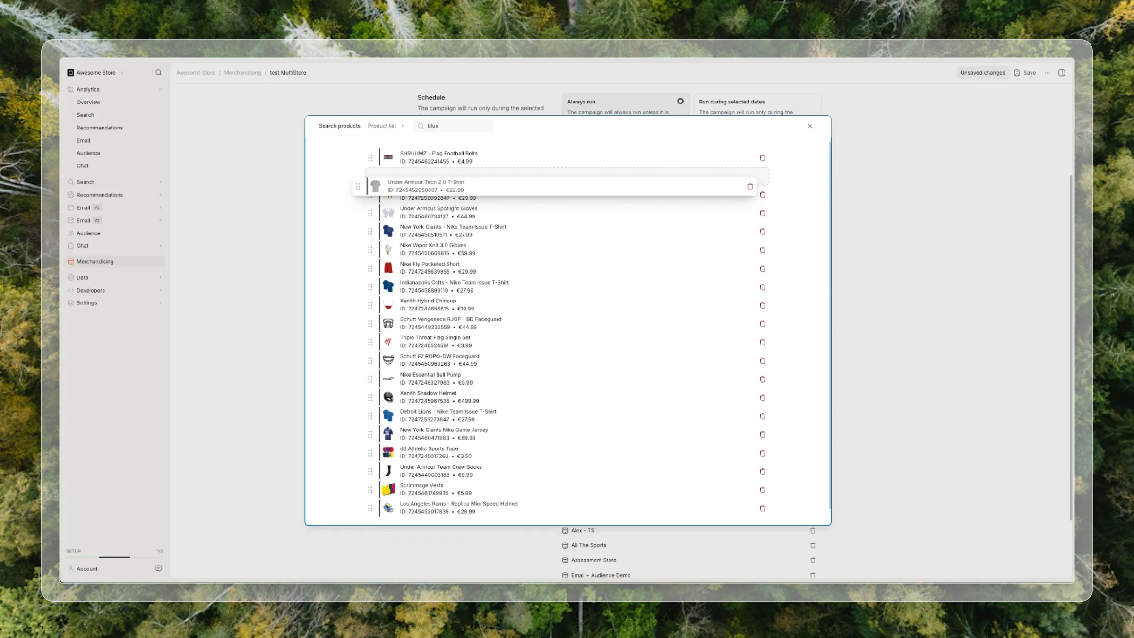1134x638 pixels.
Task: Click the sidebar search magnifier icon
Action: click(159, 73)
